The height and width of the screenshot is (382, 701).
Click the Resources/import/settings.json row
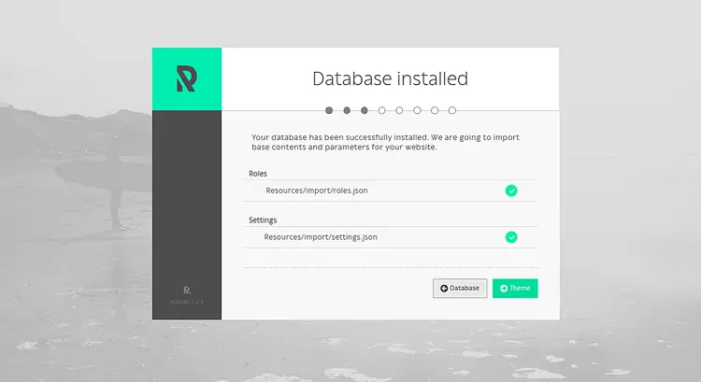[391, 237]
